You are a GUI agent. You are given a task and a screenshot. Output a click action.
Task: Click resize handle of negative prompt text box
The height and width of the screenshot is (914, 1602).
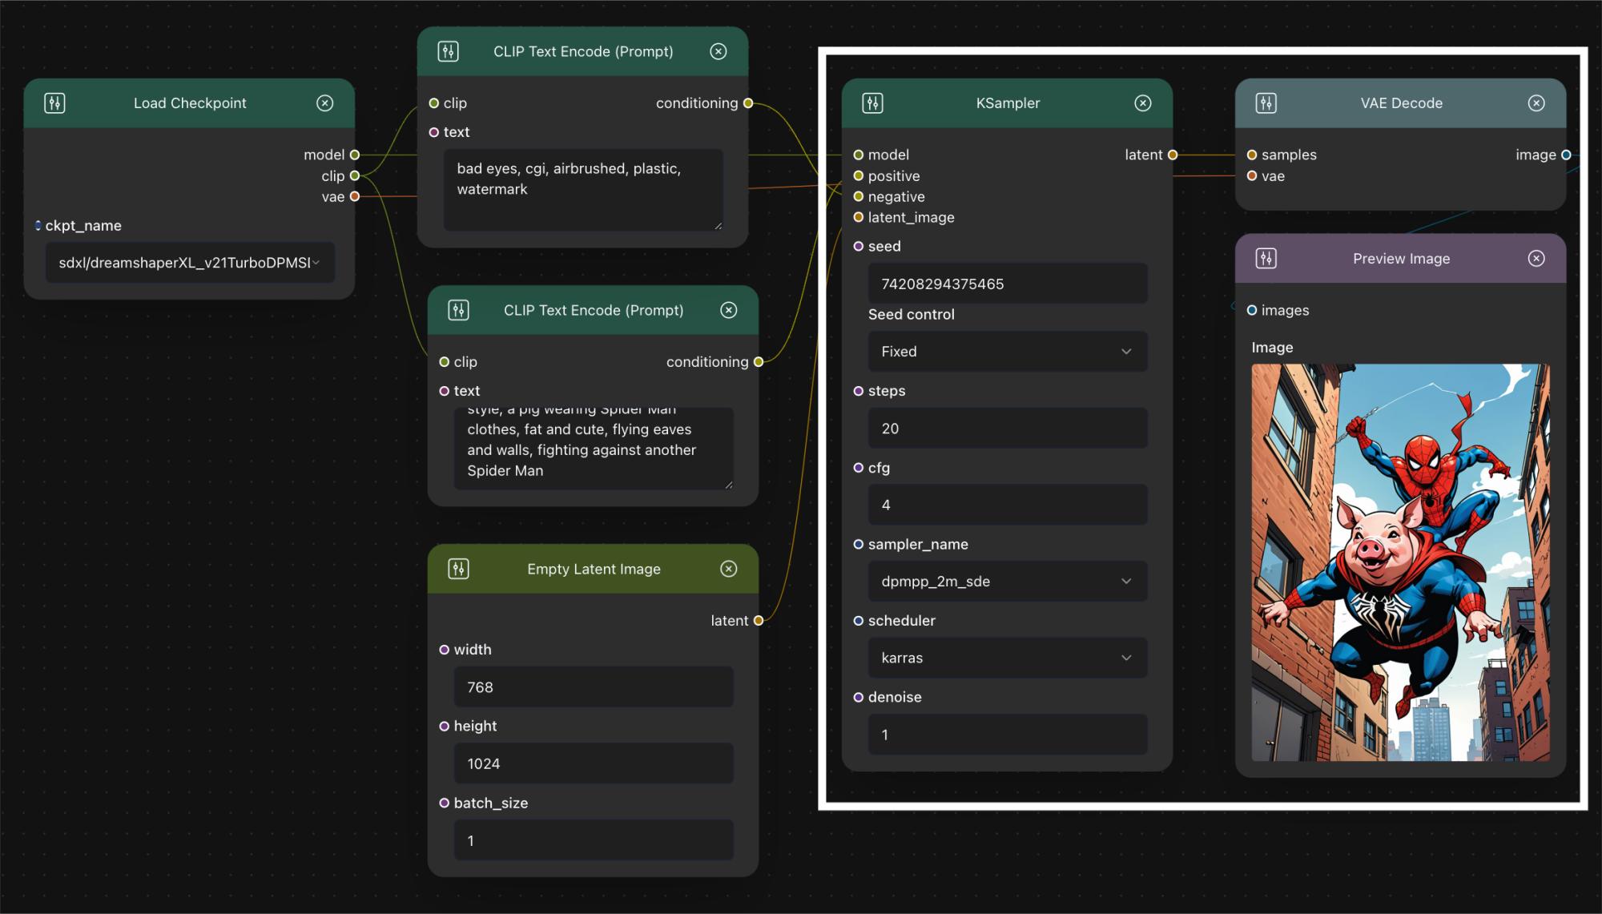(718, 226)
